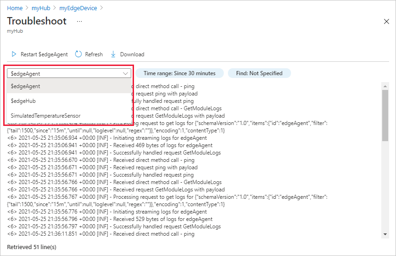Open the Find: Not Specified filter
Viewport: 396px width, 256px height.
tap(259, 73)
